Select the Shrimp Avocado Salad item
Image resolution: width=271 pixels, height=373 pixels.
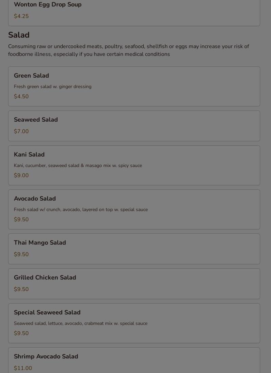pos(46,356)
